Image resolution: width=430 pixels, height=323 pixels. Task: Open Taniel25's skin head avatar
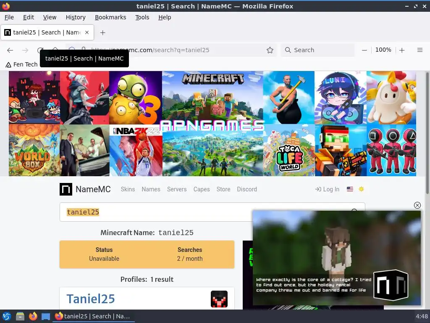coord(219,299)
